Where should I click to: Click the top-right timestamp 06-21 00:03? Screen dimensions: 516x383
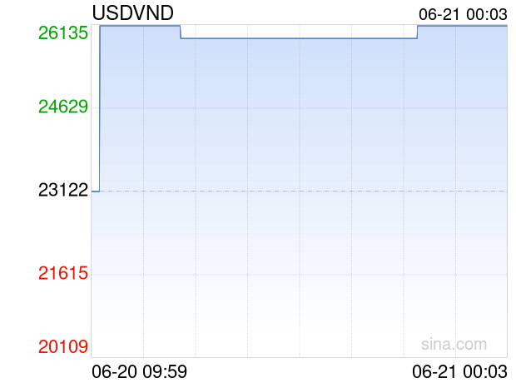coord(463,14)
